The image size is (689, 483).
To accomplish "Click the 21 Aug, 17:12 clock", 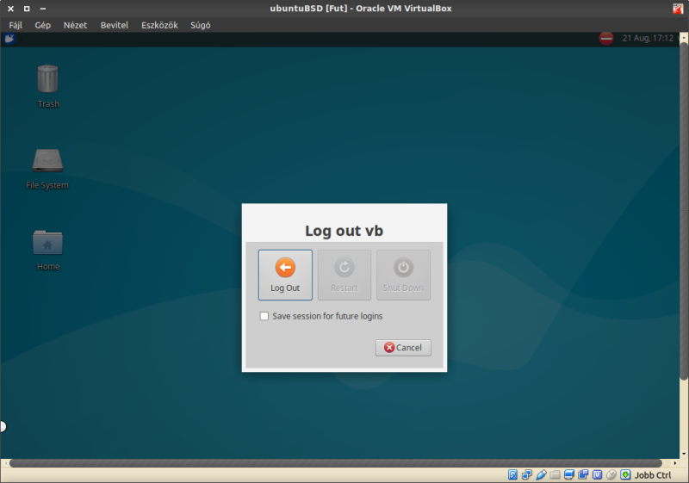I will coord(648,39).
